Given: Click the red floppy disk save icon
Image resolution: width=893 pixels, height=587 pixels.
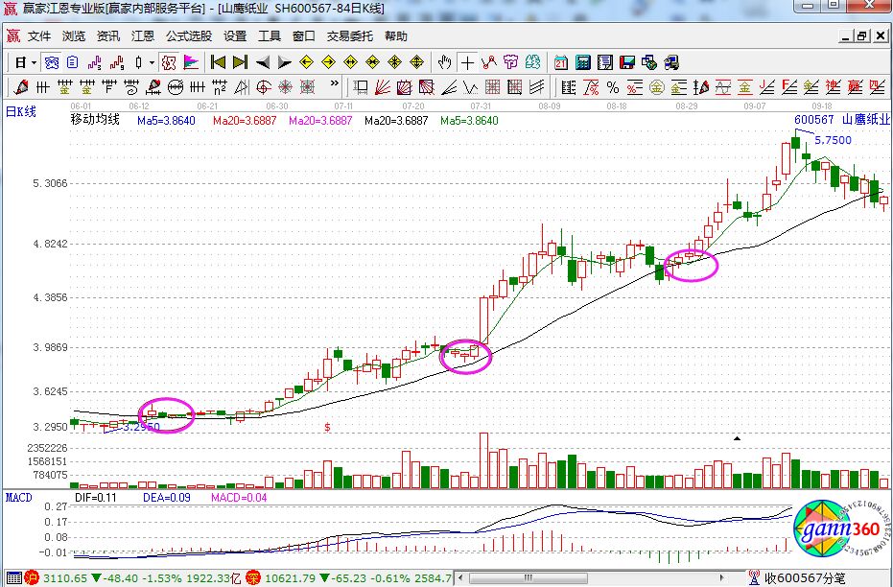Looking at the screenshot, I should 627,62.
